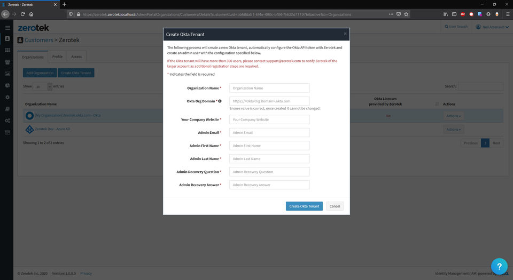This screenshot has width=513, height=280.
Task: Switch to the Profile tab
Action: tap(57, 57)
